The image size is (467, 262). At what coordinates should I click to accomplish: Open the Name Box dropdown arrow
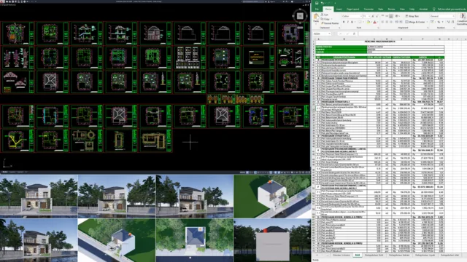329,34
